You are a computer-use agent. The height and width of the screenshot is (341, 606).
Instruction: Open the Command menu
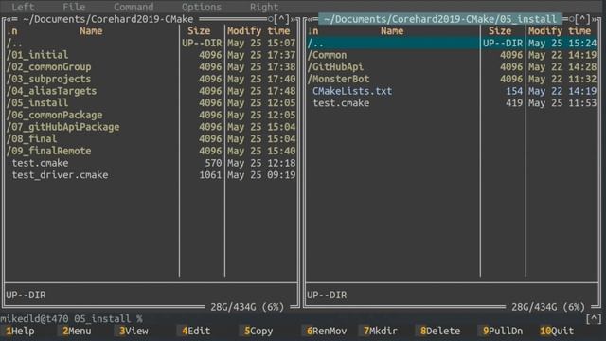(134, 7)
